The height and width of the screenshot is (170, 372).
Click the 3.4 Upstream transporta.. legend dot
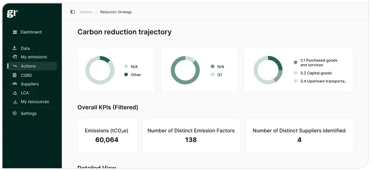tap(296, 81)
